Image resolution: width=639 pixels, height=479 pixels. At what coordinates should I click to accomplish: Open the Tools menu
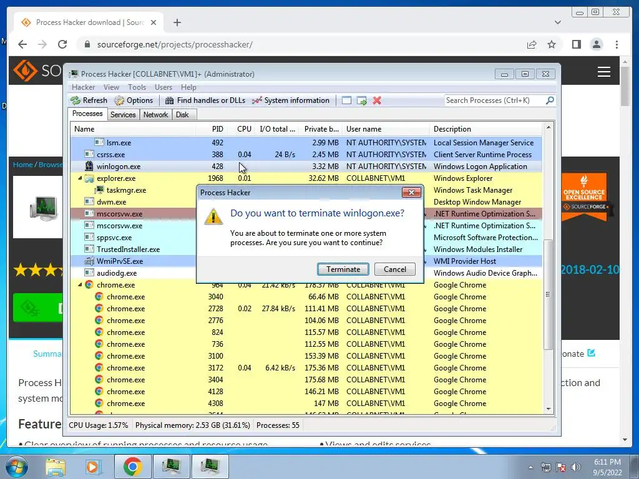(x=137, y=87)
